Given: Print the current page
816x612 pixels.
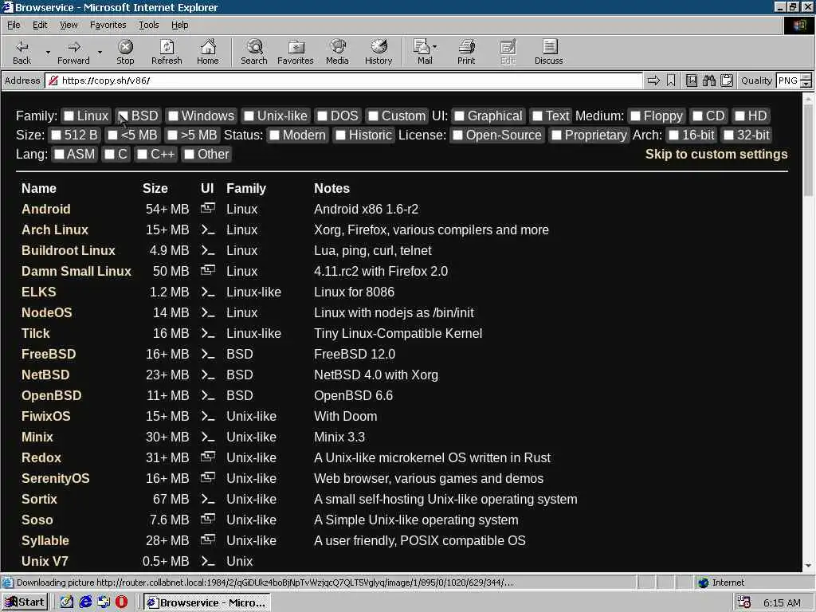Looking at the screenshot, I should click(466, 52).
